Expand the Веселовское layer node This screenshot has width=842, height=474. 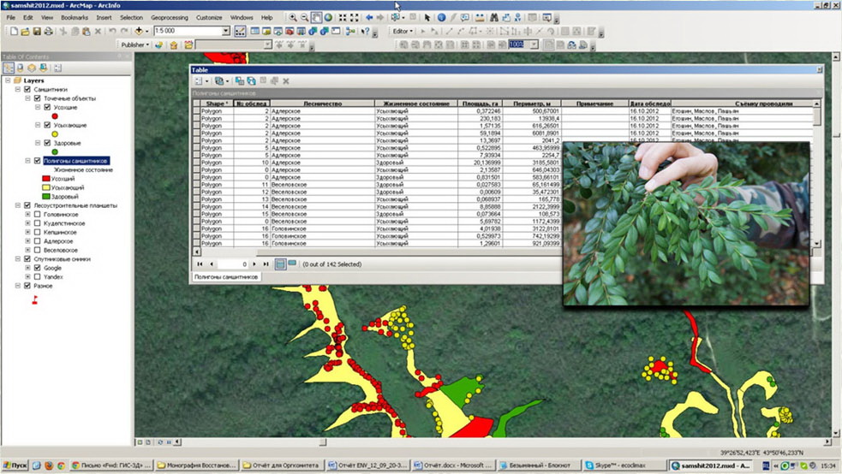[x=27, y=251]
